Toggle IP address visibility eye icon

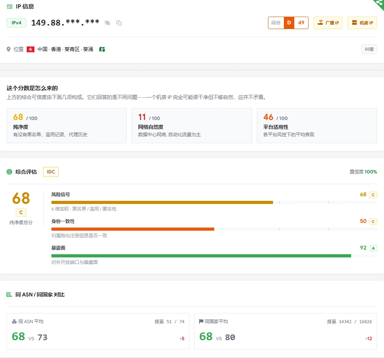pyautogui.click(x=107, y=23)
